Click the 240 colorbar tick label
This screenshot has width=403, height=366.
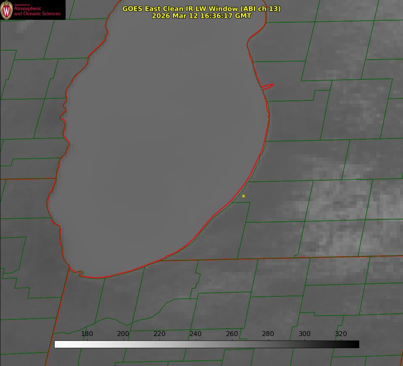(196, 334)
